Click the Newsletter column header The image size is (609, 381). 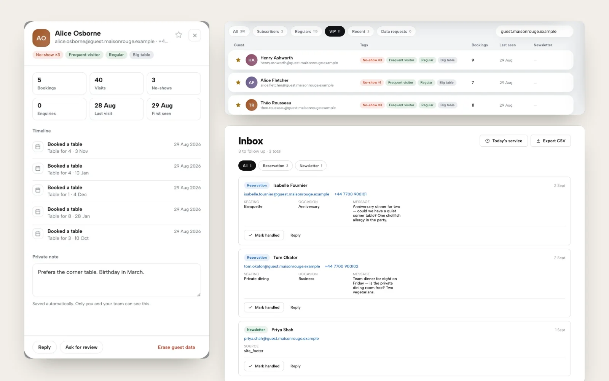(543, 45)
